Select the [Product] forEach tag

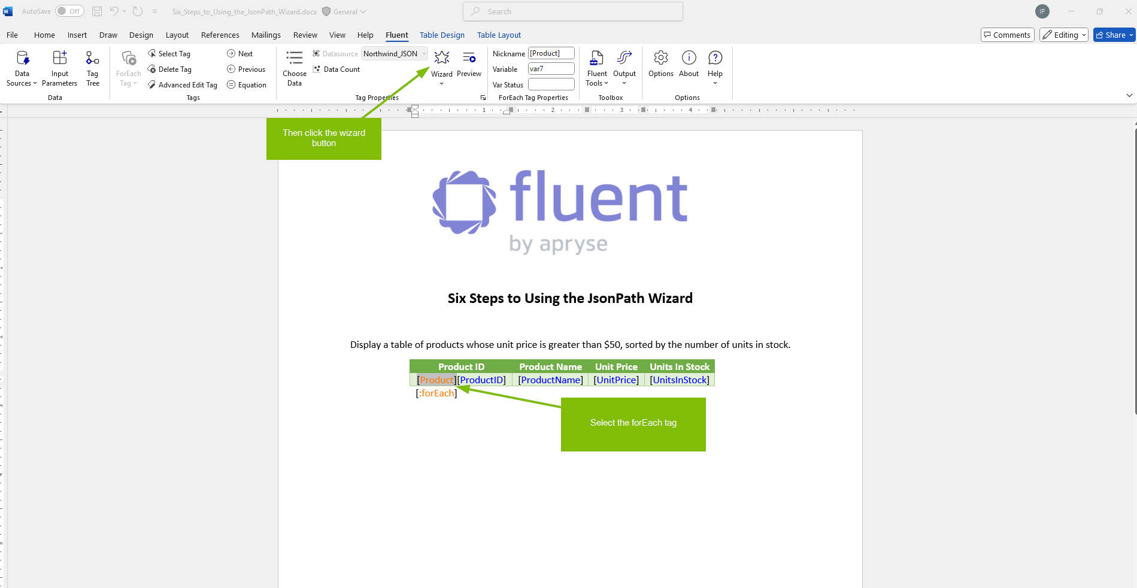tap(437, 380)
